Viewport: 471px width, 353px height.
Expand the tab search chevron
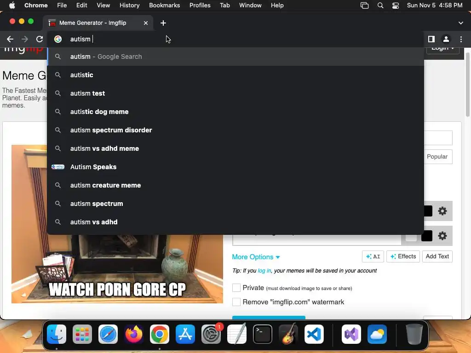click(461, 23)
